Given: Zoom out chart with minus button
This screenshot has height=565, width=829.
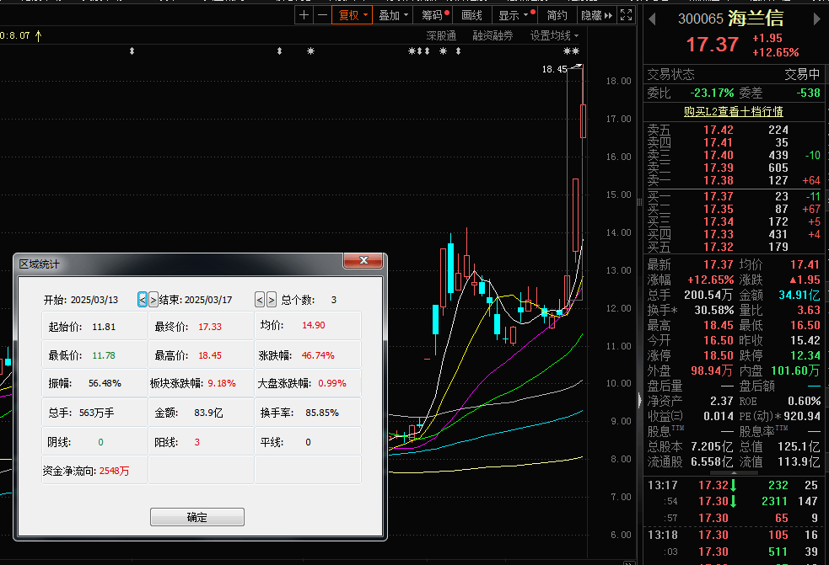Looking at the screenshot, I should click(x=322, y=15).
